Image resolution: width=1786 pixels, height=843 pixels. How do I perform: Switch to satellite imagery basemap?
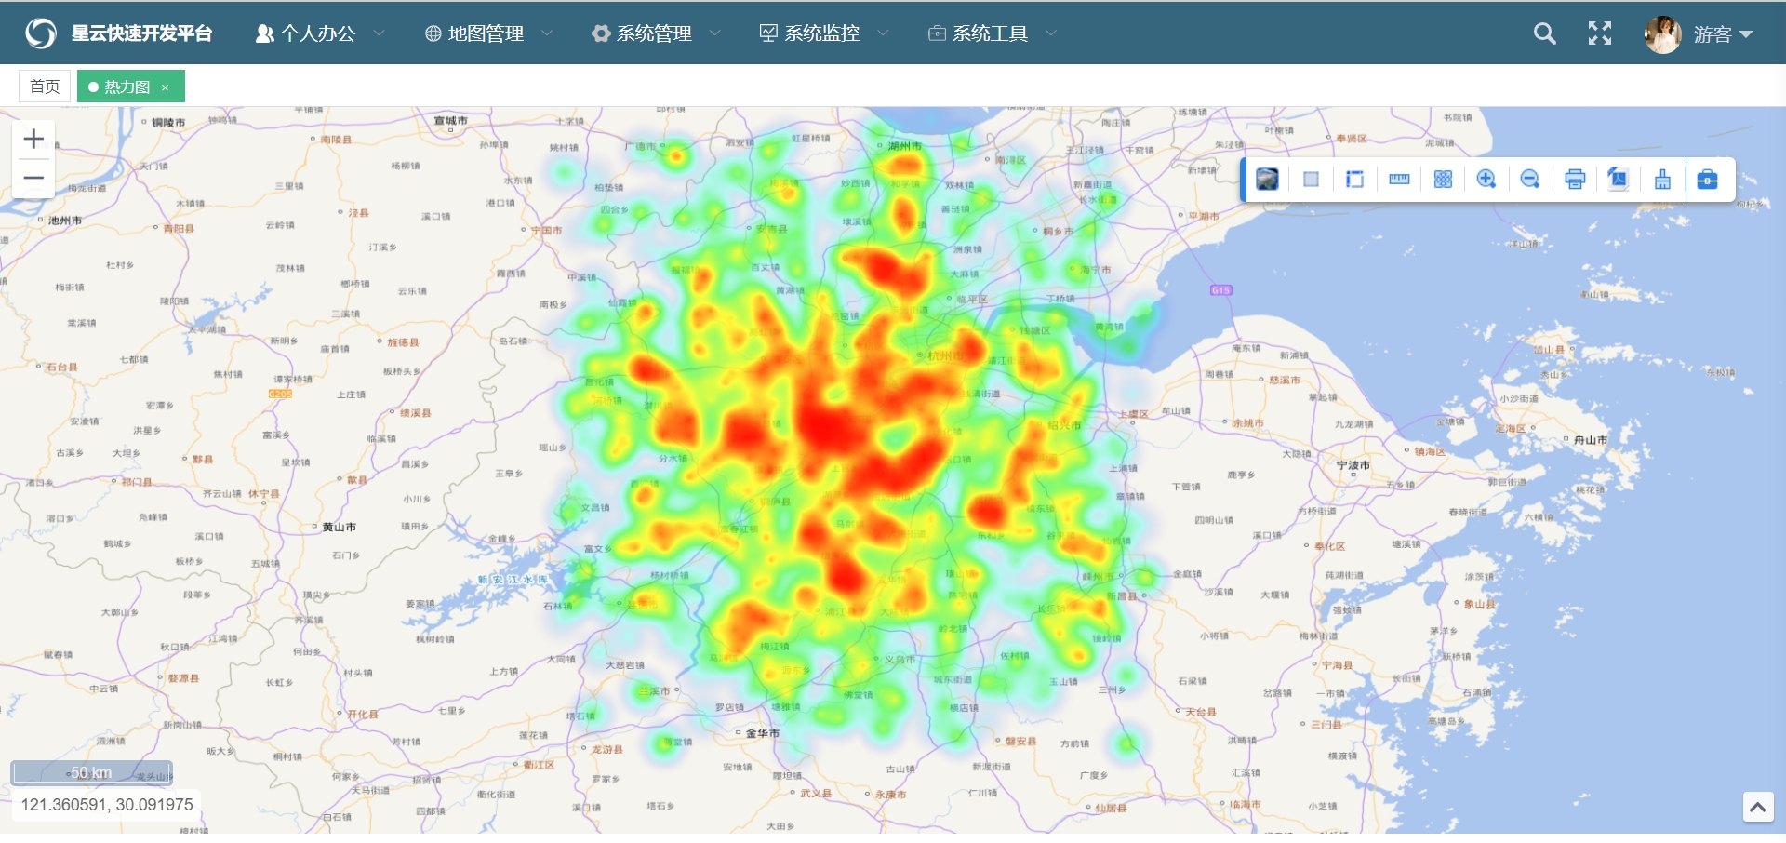pyautogui.click(x=1267, y=180)
